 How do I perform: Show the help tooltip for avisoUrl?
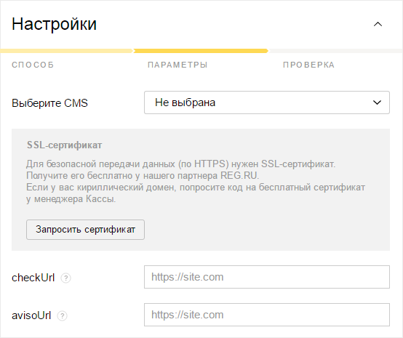click(63, 315)
